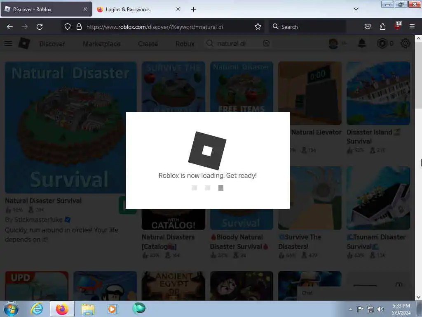Viewport: 422px width, 317px height.
Task: Open Disaster Island Survival title link
Action: pyautogui.click(x=373, y=137)
